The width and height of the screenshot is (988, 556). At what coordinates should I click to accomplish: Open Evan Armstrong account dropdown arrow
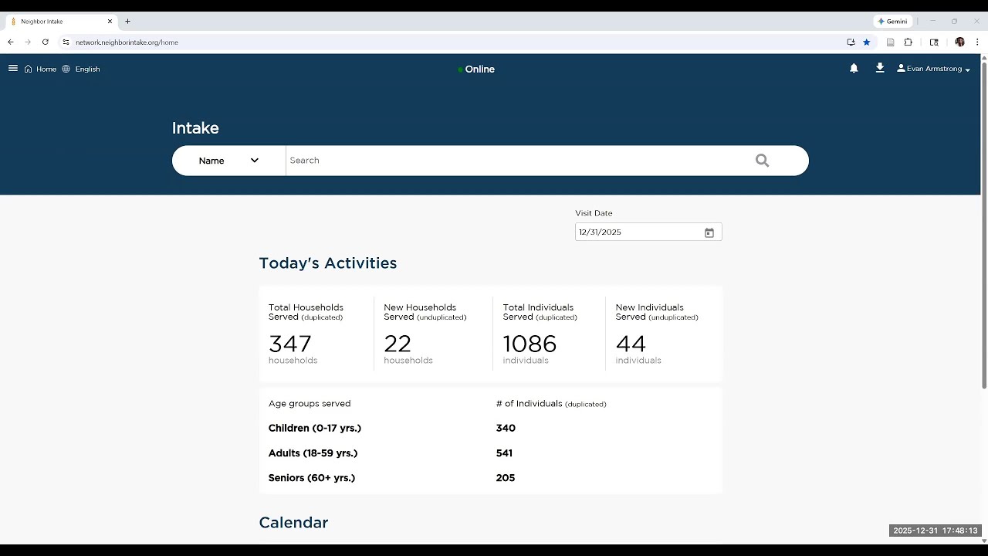coord(967,69)
